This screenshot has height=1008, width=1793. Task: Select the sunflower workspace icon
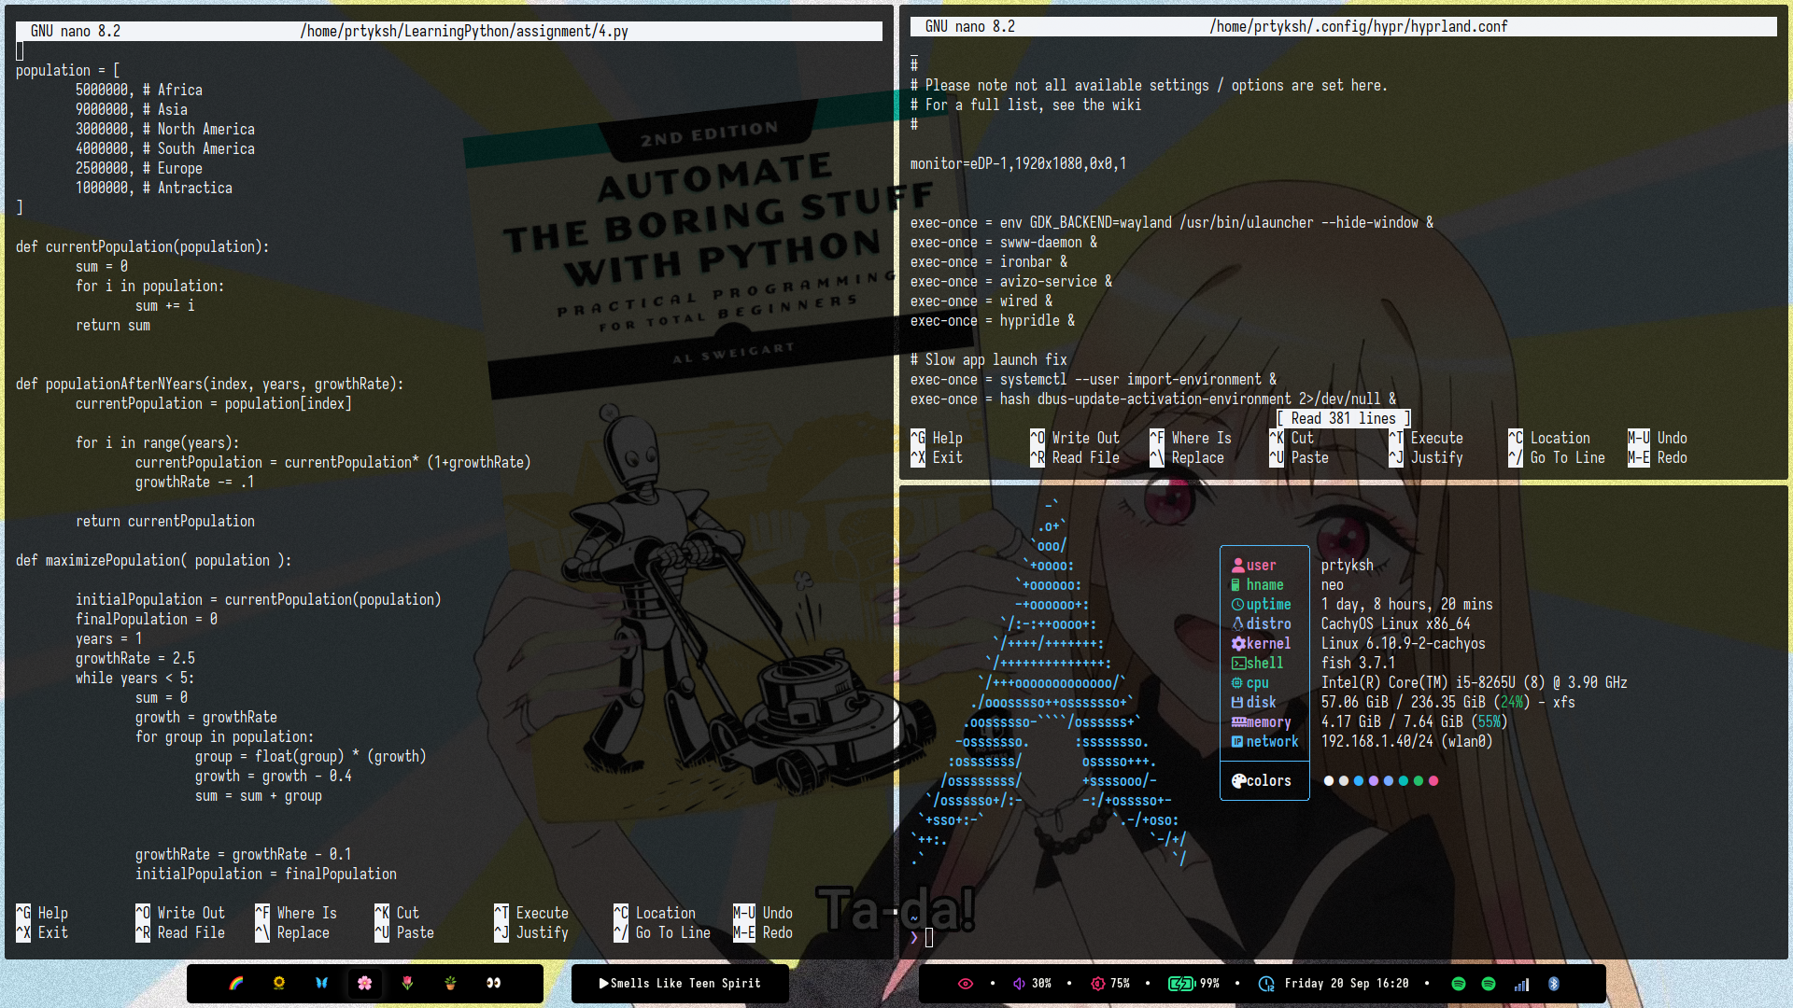point(279,983)
